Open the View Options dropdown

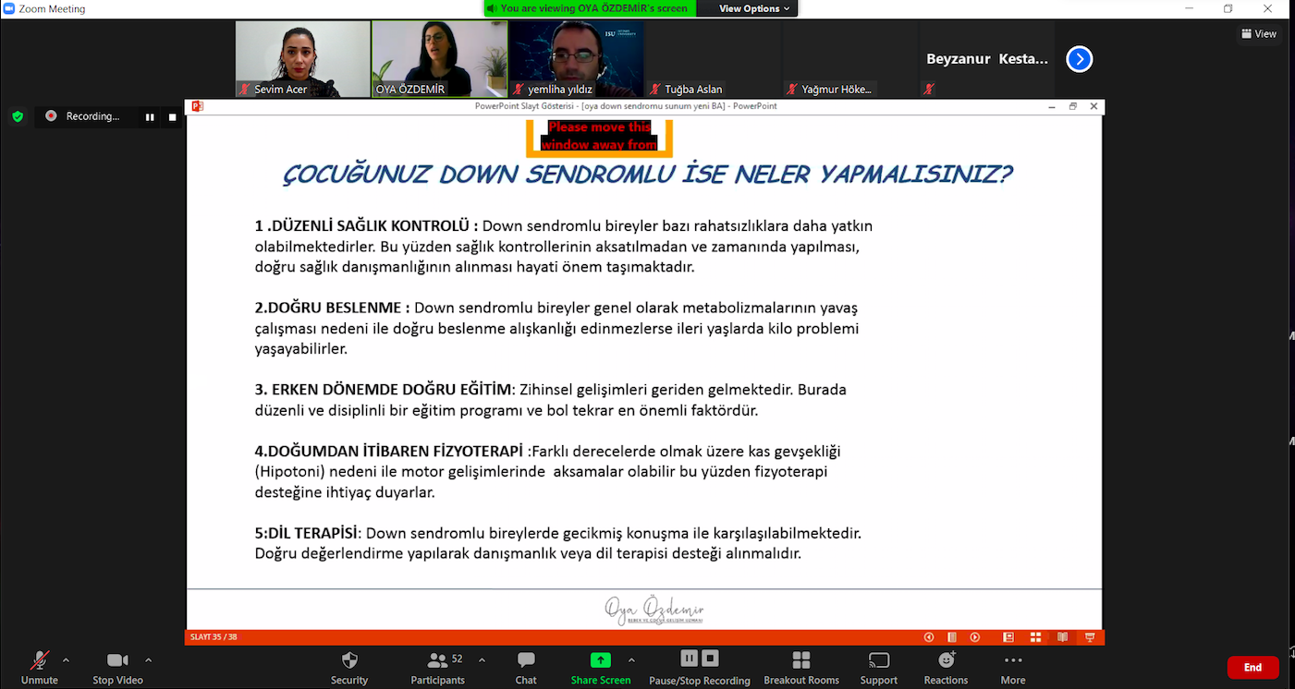pyautogui.click(x=754, y=8)
